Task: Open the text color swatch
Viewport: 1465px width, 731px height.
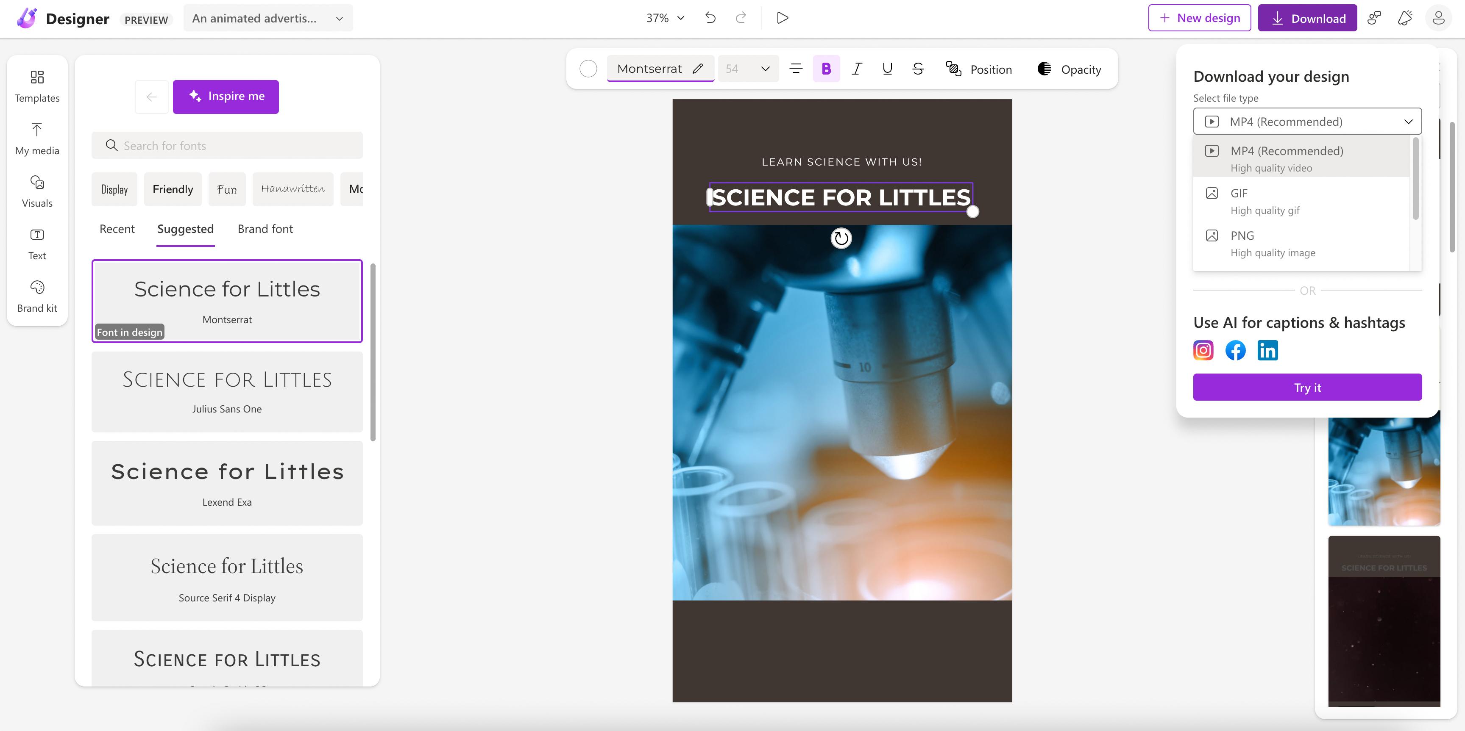Action: click(588, 69)
